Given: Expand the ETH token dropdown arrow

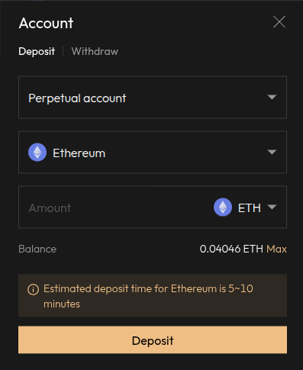Looking at the screenshot, I should tap(272, 207).
